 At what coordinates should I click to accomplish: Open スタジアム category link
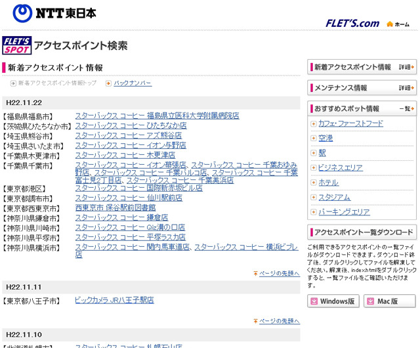335,197
